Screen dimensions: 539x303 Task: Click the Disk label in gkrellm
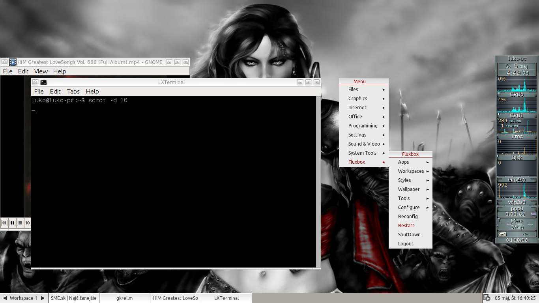point(517,158)
